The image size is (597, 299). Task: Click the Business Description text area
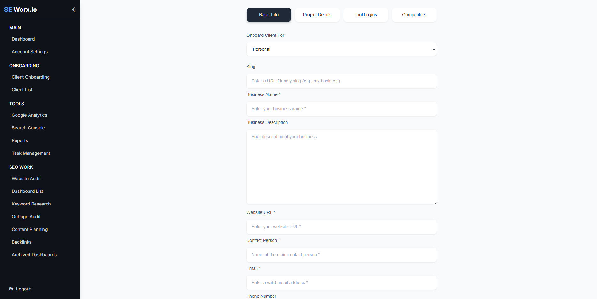coord(341,167)
